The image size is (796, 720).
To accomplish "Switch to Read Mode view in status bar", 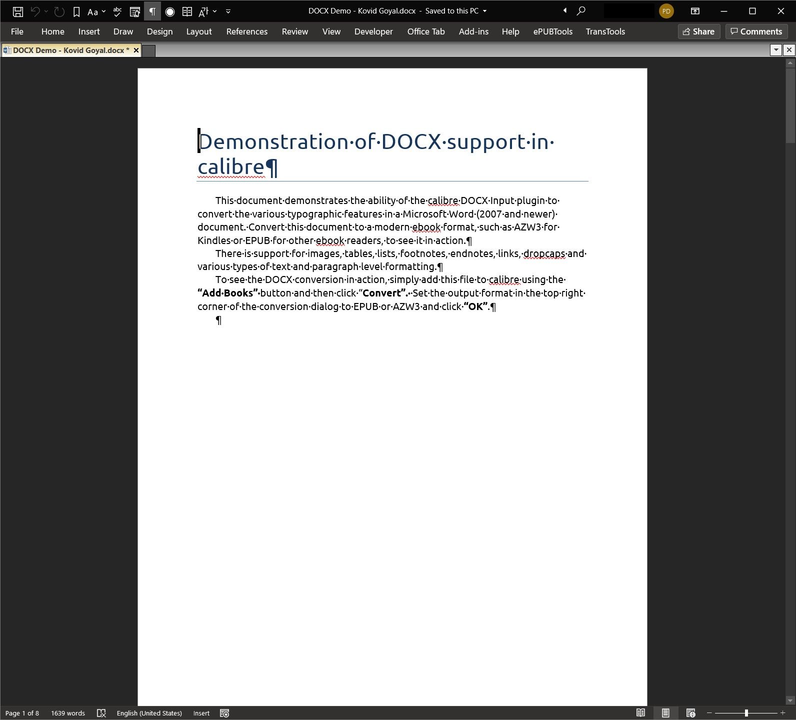I will point(640,713).
